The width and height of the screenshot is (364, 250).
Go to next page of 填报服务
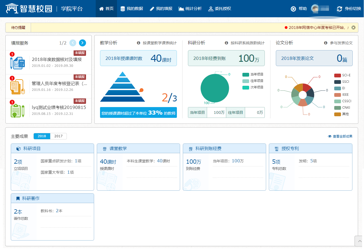(x=83, y=43)
